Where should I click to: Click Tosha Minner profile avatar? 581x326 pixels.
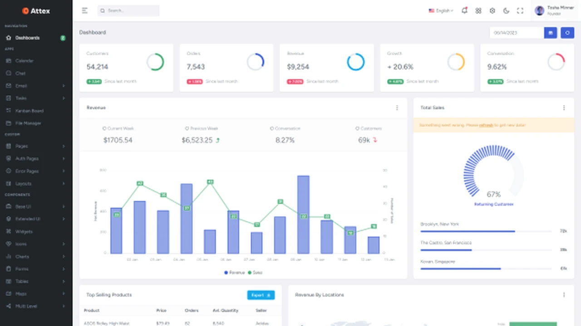[539, 10]
